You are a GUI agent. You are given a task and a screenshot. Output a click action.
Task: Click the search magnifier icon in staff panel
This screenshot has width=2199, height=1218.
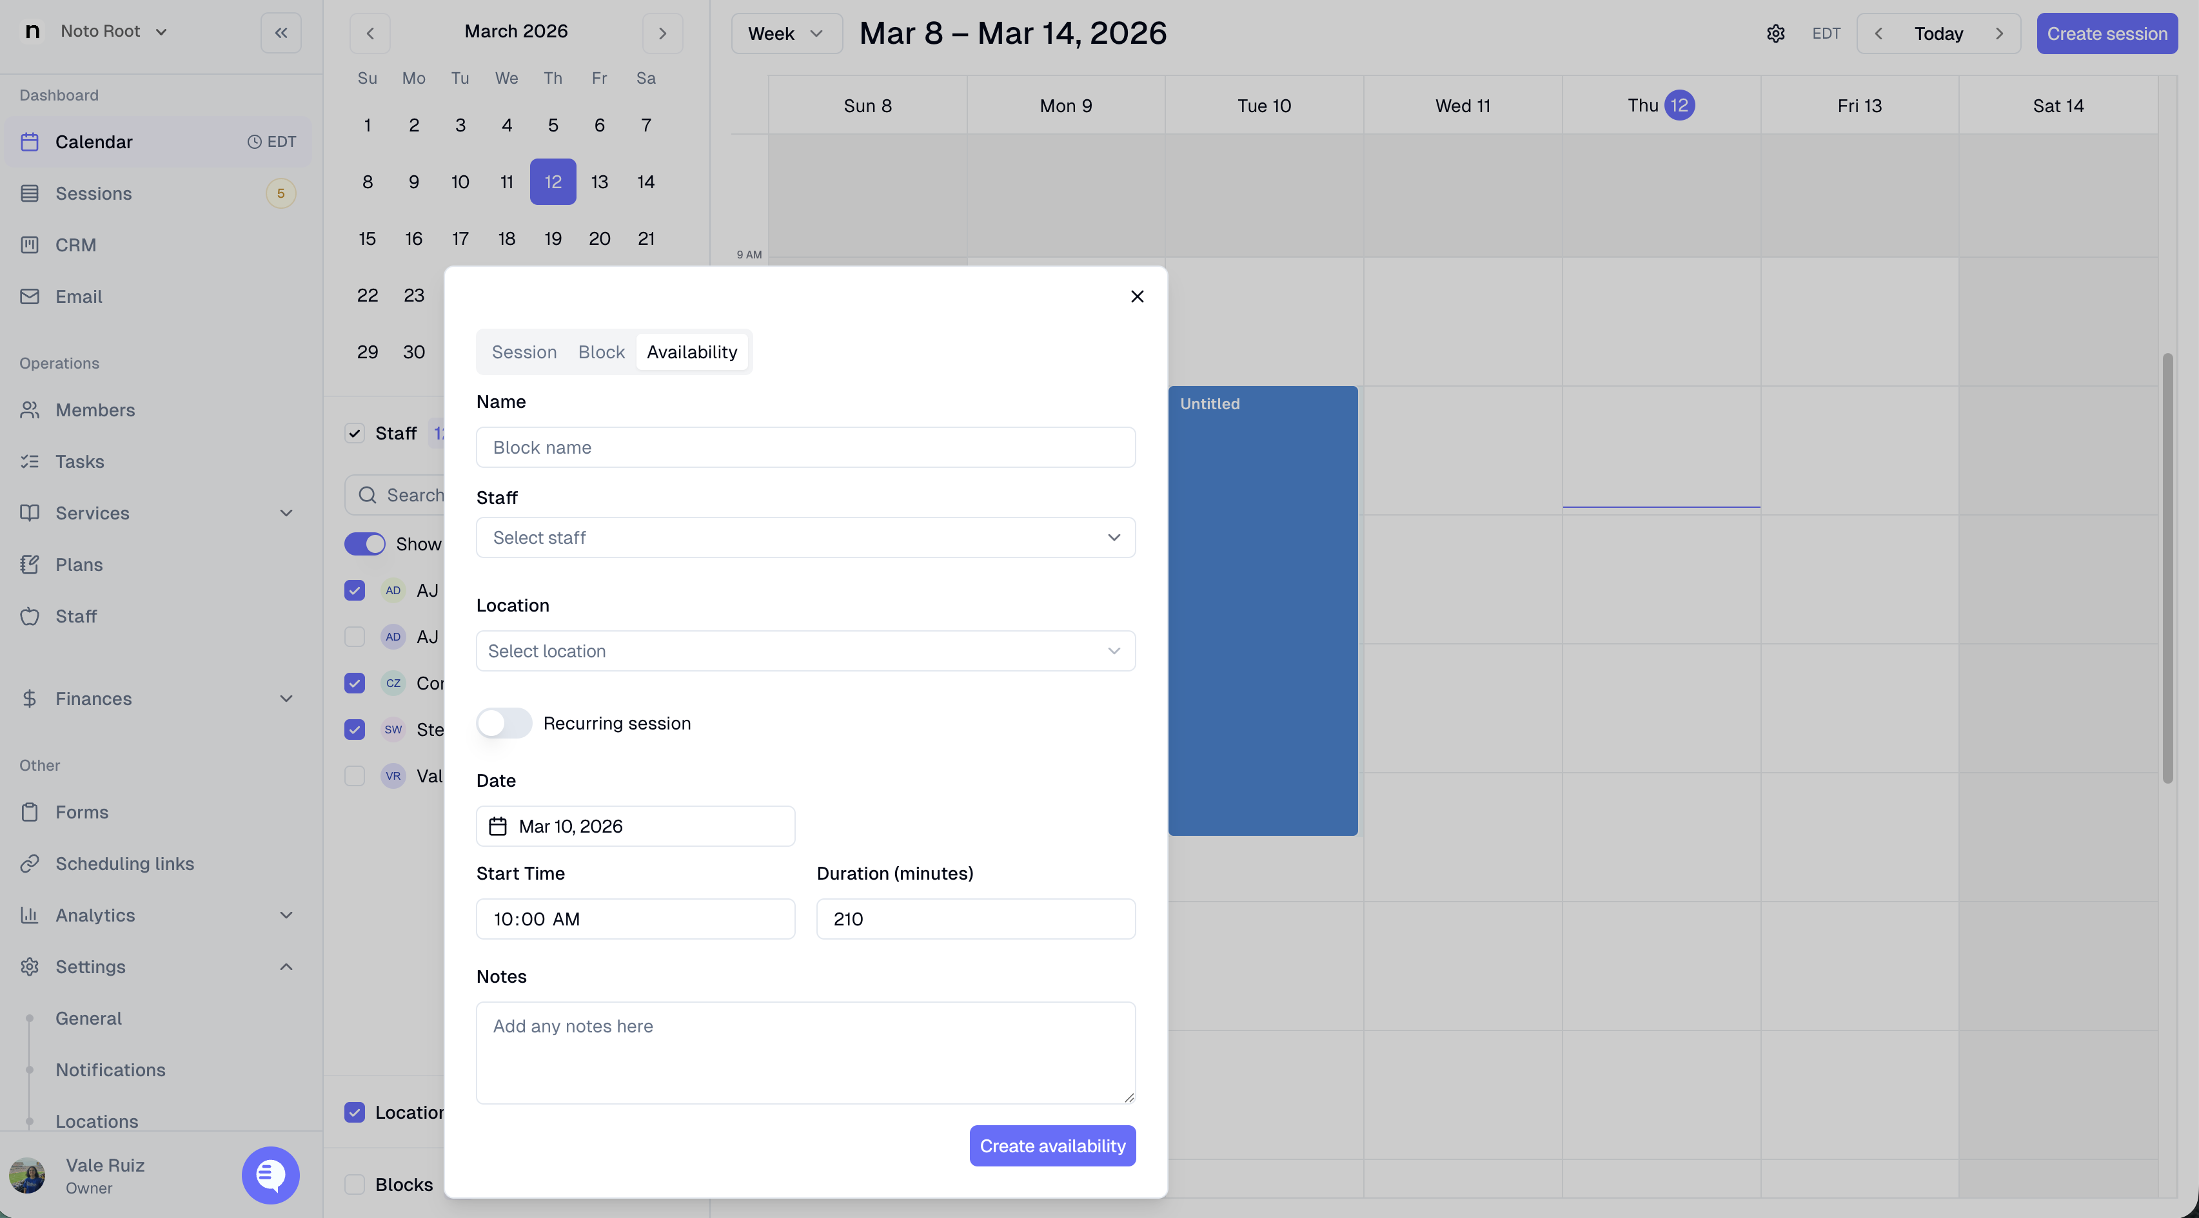pyautogui.click(x=368, y=496)
